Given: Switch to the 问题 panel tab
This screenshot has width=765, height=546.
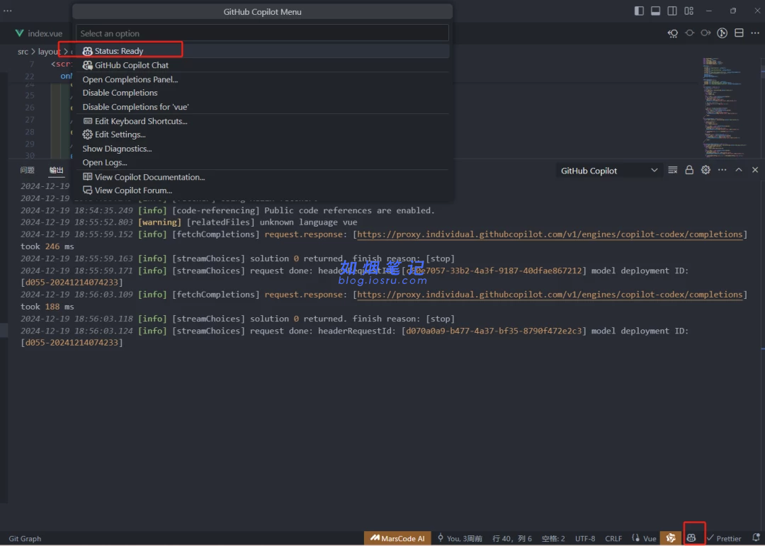Looking at the screenshot, I should point(28,170).
